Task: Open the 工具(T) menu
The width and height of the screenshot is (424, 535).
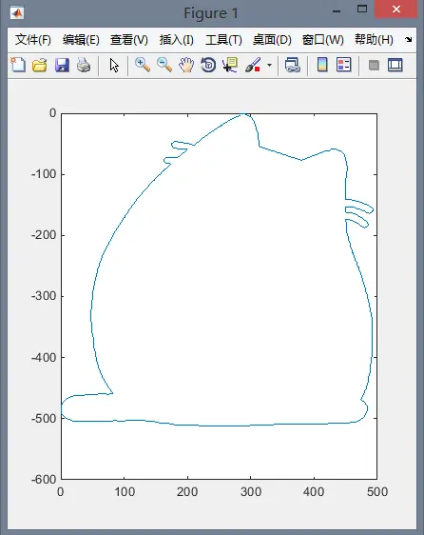Action: (223, 40)
